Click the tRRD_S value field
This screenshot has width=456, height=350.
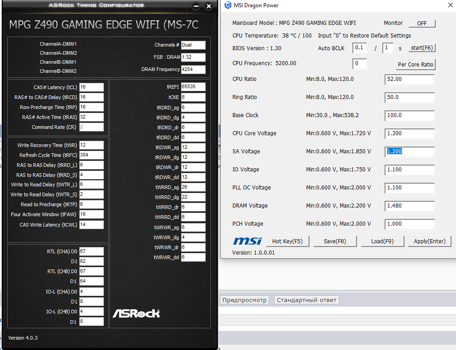pos(91,175)
